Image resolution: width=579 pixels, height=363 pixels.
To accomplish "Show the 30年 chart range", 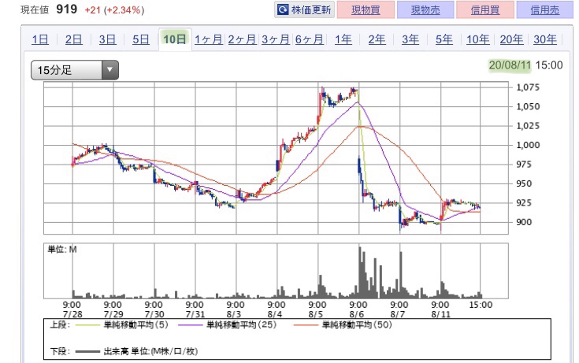I will 545,39.
